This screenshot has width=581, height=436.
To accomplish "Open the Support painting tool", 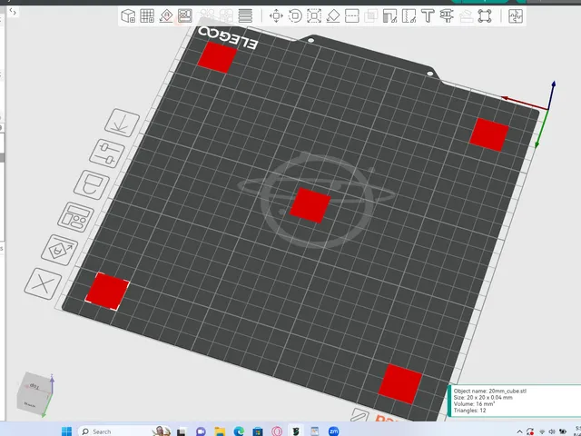I will pos(389,16).
